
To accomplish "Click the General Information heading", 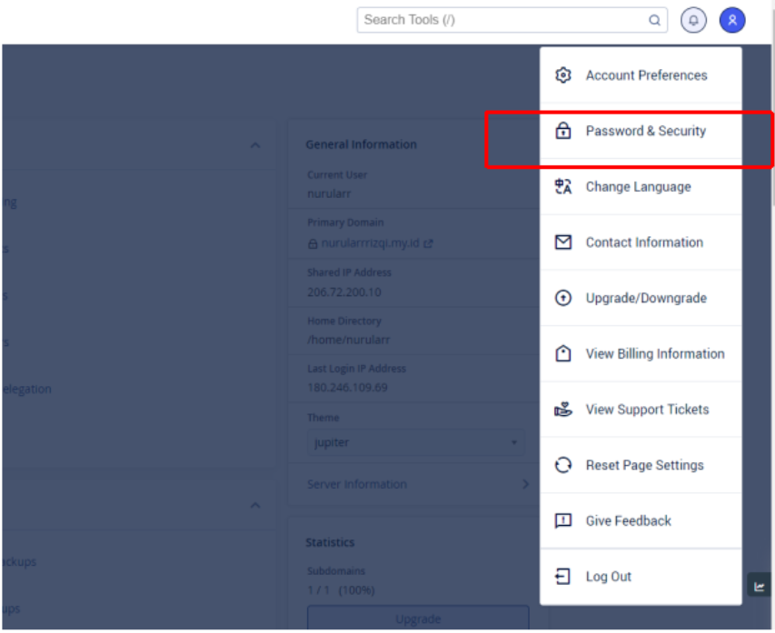I will 361,144.
